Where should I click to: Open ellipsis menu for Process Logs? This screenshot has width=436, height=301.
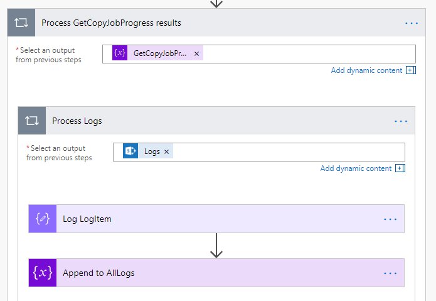tap(401, 121)
